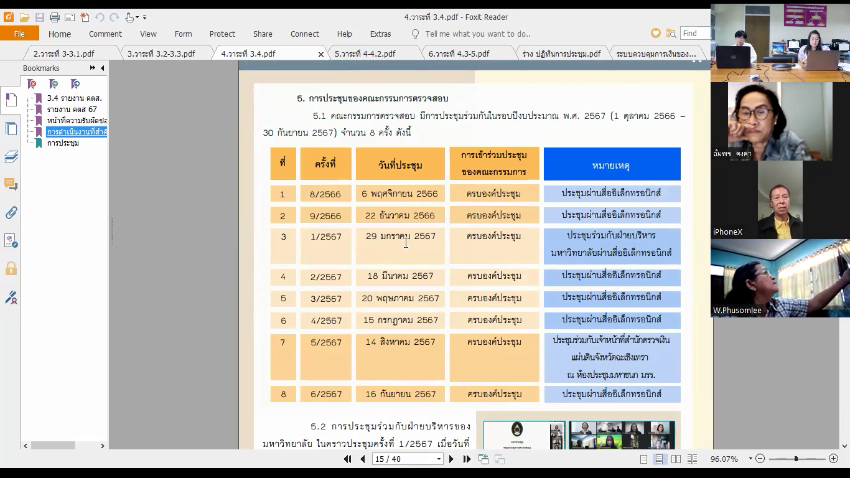This screenshot has width=850, height=478.
Task: Select facing pages view mode icon
Action: pos(676,459)
